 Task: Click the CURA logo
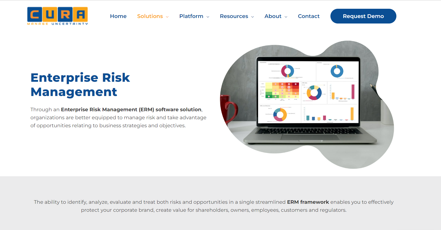(x=57, y=15)
